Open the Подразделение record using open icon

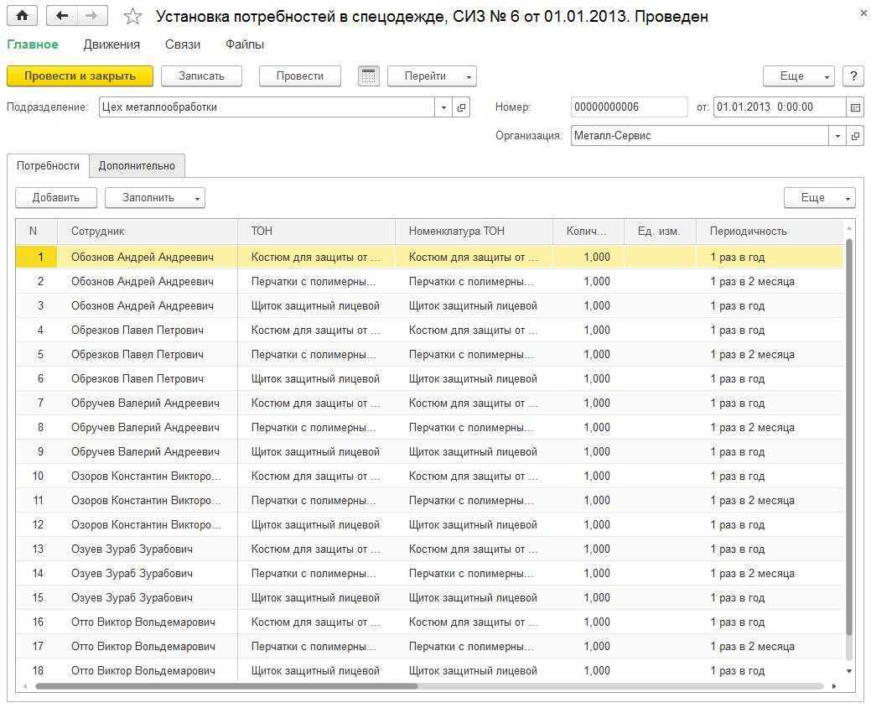point(461,107)
